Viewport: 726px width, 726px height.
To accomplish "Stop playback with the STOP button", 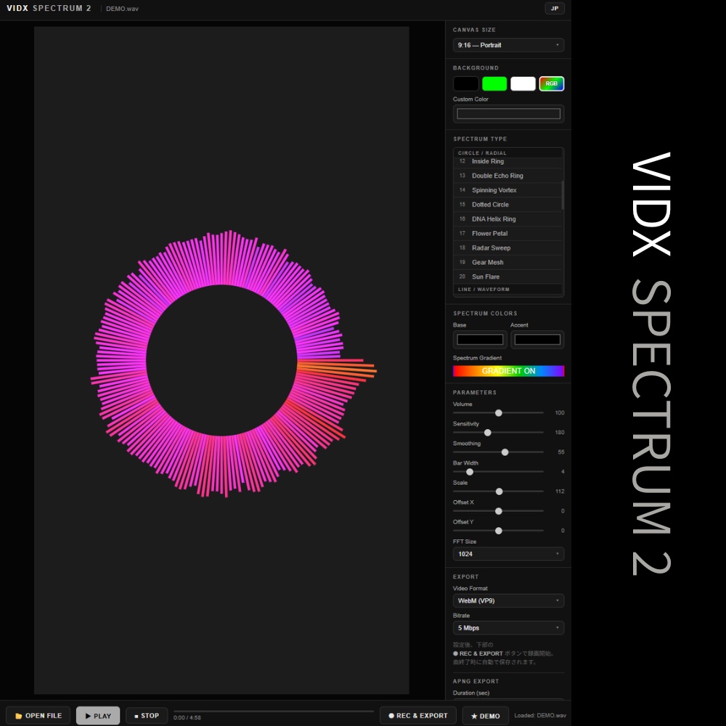I will coord(147,715).
